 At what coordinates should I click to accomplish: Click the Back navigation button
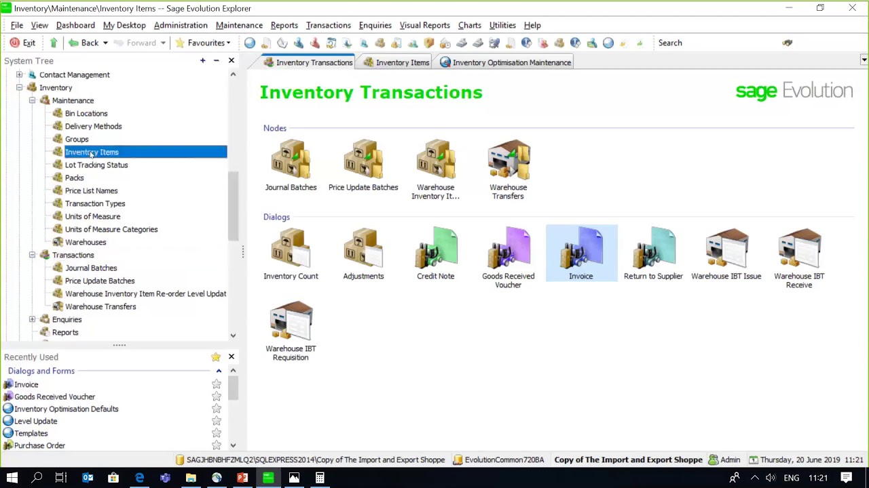tap(84, 43)
